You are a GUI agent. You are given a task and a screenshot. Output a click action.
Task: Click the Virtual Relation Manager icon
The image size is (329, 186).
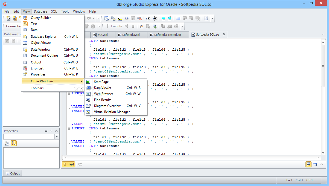[88, 112]
